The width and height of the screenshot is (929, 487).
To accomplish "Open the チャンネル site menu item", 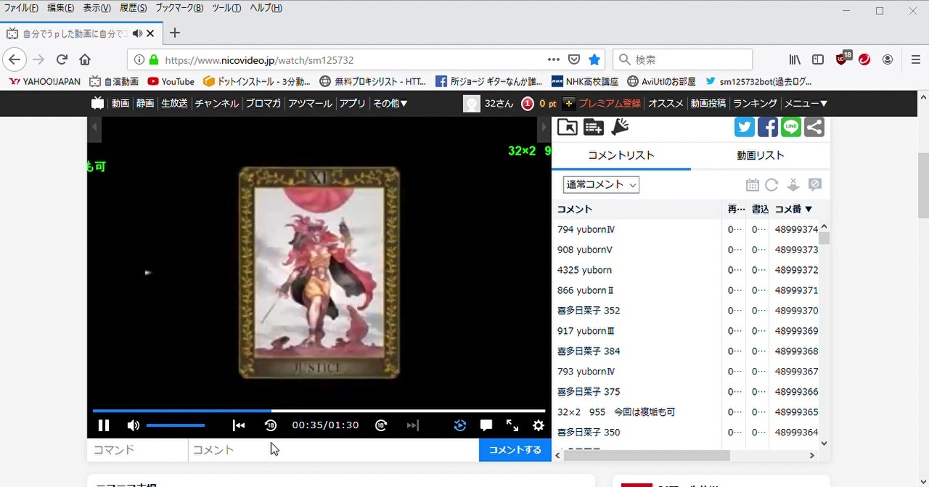I will 217,103.
